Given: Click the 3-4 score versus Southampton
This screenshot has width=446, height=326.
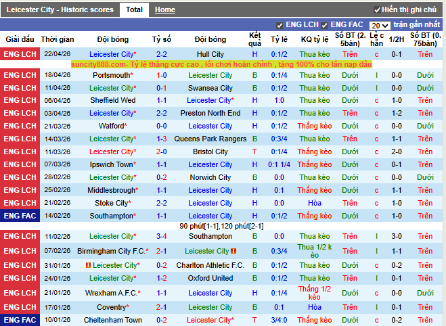Looking at the screenshot, I should [161, 236].
